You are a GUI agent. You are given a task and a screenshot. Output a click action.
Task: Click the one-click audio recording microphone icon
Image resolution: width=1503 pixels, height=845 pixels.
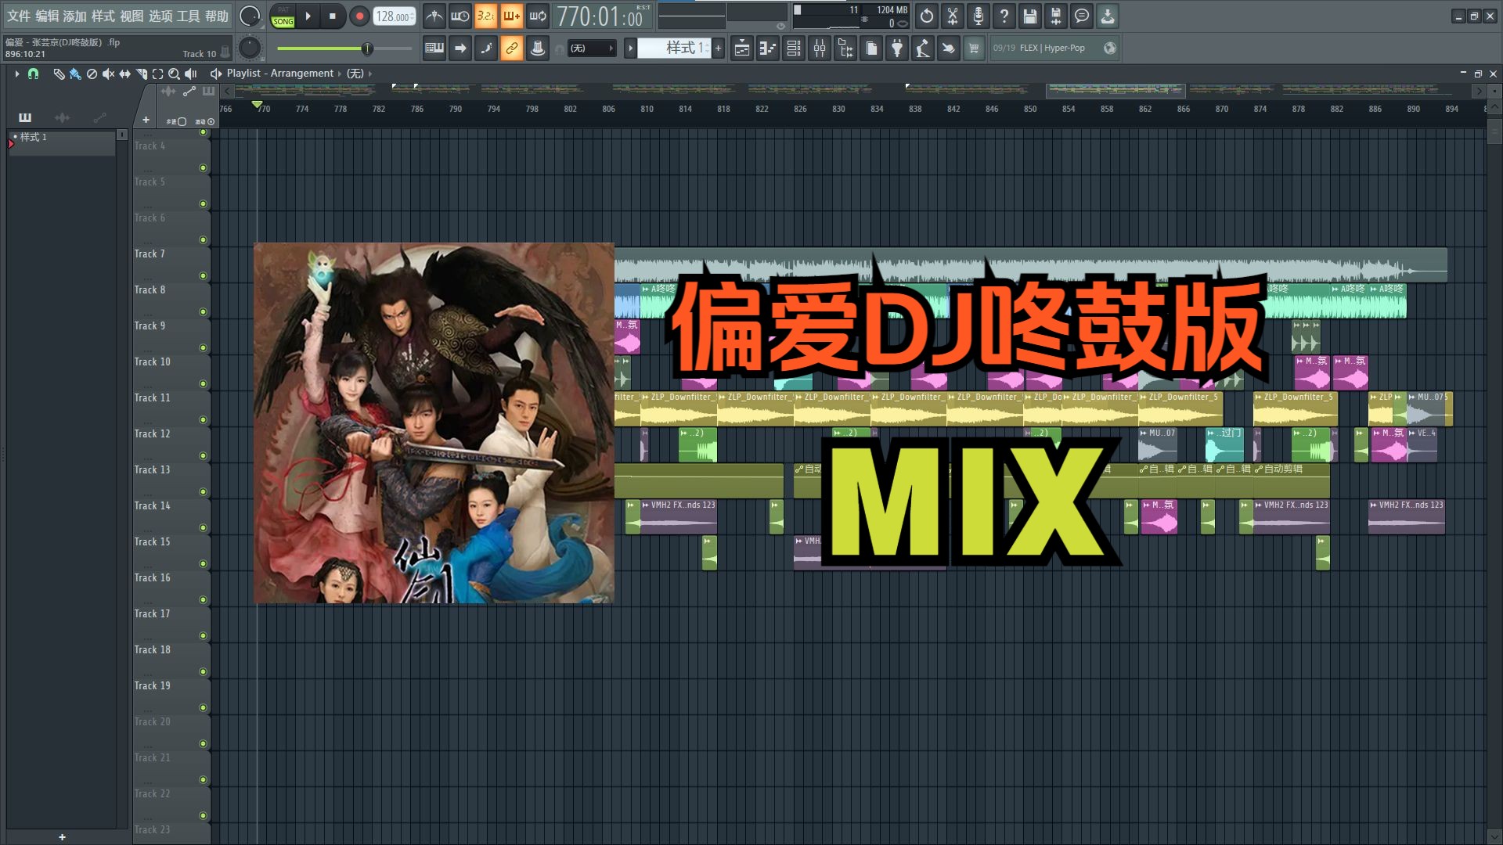coord(979,16)
